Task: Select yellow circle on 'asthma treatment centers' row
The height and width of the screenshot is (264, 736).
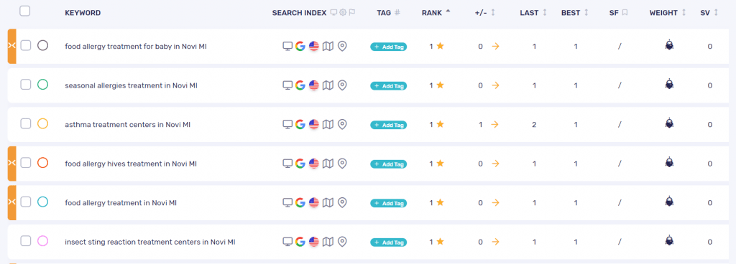Action: click(x=42, y=124)
